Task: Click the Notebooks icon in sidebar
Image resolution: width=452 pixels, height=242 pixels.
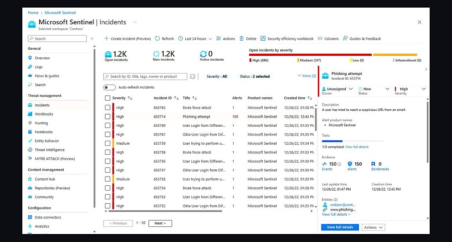Action: [x=30, y=132]
